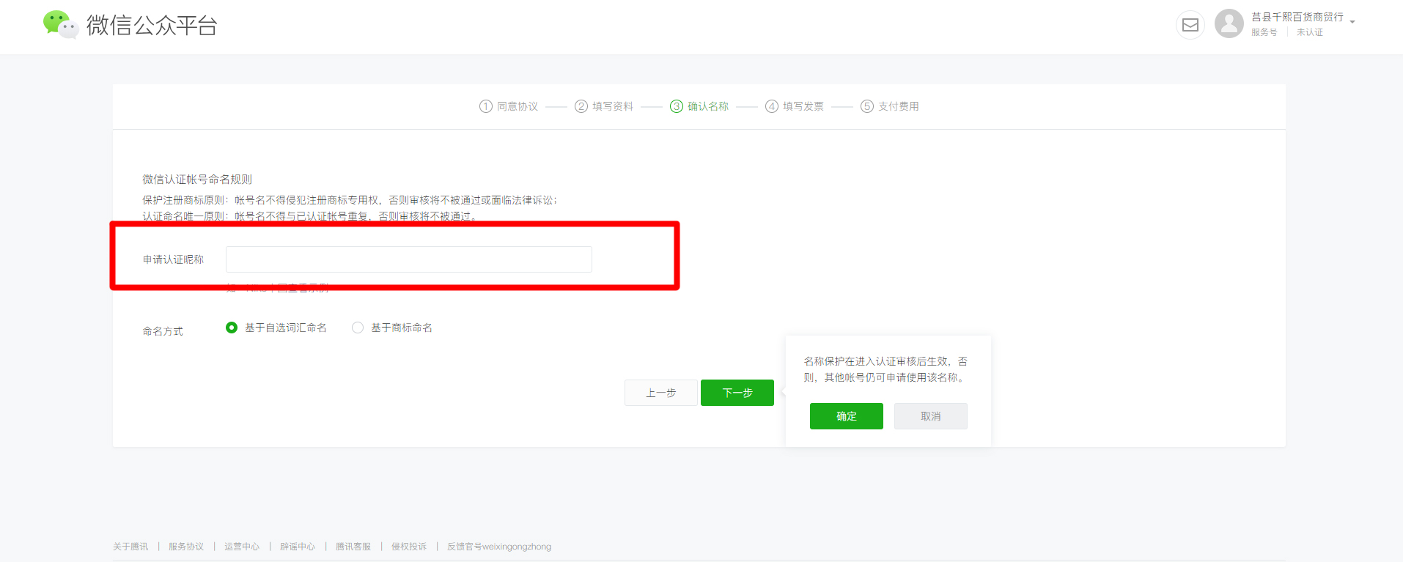
Task: Click the 未认证 status label
Action: [x=1310, y=32]
